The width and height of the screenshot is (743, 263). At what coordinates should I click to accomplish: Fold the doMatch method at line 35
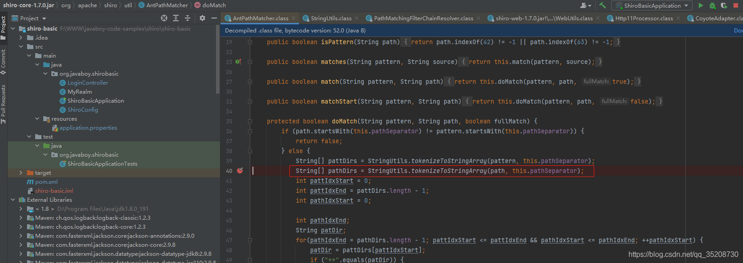click(250, 121)
